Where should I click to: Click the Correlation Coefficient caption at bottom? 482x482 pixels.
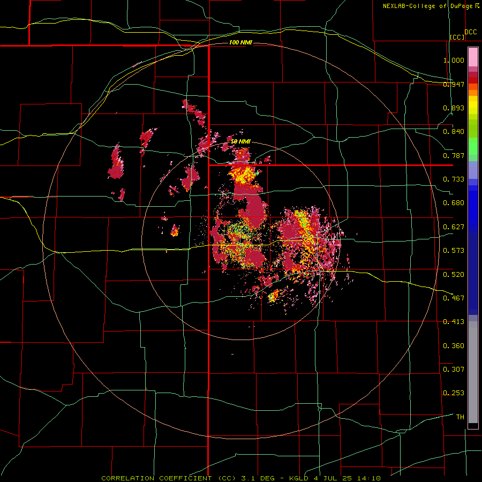[x=242, y=478]
